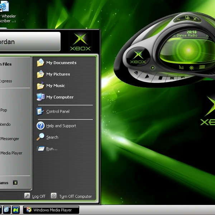Open My Music in the Start menu

pyautogui.click(x=51, y=86)
